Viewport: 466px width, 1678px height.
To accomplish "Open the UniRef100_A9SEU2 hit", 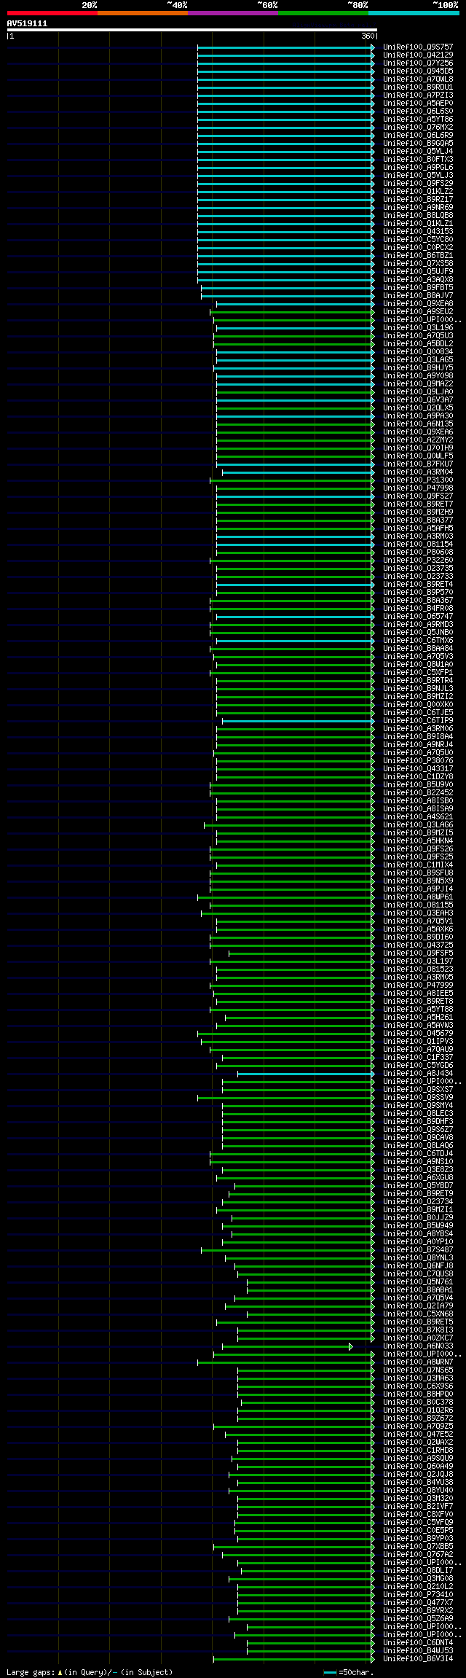I will coord(418,311).
